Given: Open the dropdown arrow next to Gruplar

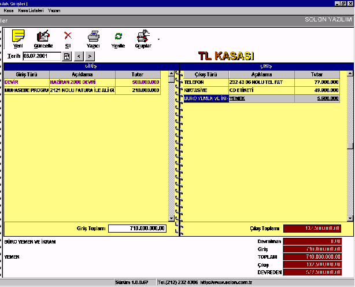Looking at the screenshot, I should (x=158, y=39).
